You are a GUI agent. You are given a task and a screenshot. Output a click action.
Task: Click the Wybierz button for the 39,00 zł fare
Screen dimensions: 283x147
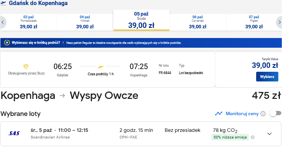pos(267,76)
